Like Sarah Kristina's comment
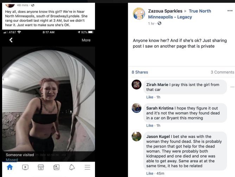Screen dimensions: 235x177 [150, 125]
